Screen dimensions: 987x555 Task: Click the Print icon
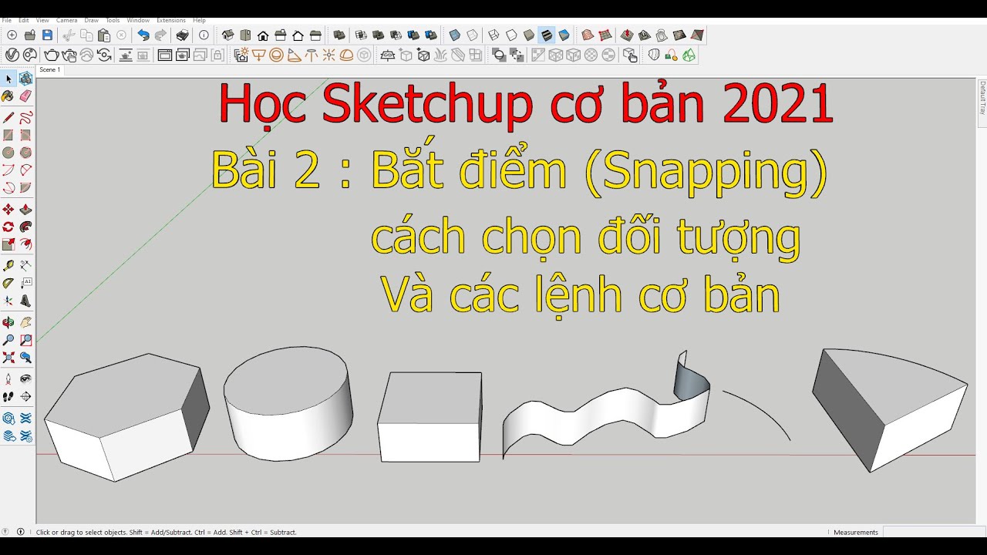click(x=182, y=35)
